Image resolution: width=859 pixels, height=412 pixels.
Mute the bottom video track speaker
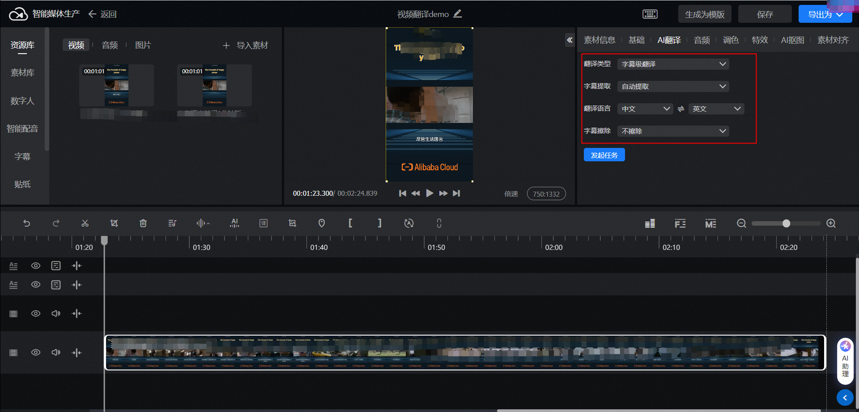tap(56, 352)
